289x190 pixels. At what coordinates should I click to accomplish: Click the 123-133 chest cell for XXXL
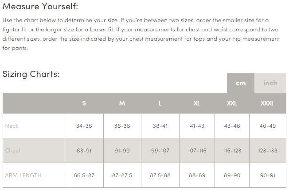click(268, 151)
